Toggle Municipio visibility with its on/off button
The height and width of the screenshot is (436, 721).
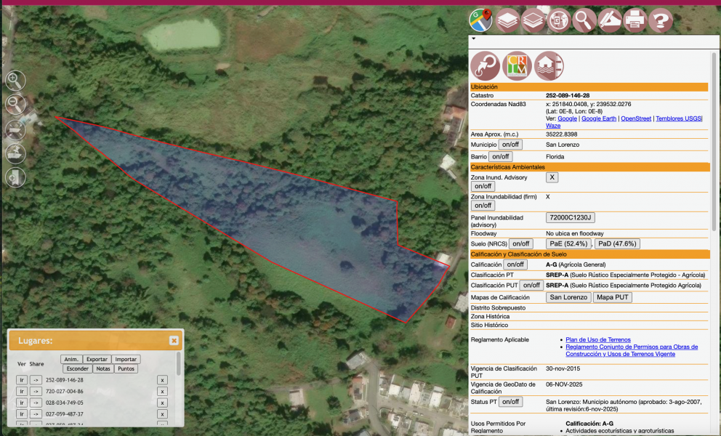coord(509,145)
